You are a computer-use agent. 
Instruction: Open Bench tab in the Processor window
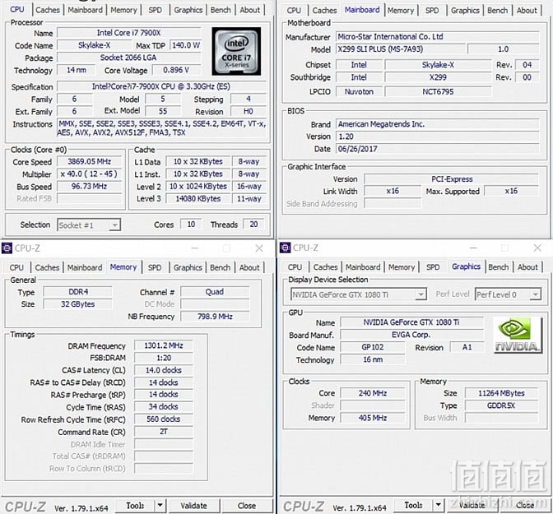coord(221,10)
